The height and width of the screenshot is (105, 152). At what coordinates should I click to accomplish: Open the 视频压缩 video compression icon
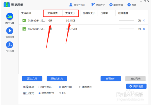(x=10, y=31)
